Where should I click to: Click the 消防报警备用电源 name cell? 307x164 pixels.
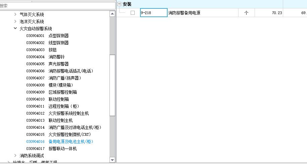203,13
